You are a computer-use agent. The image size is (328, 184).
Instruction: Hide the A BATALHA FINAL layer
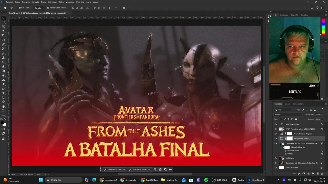click(276, 124)
